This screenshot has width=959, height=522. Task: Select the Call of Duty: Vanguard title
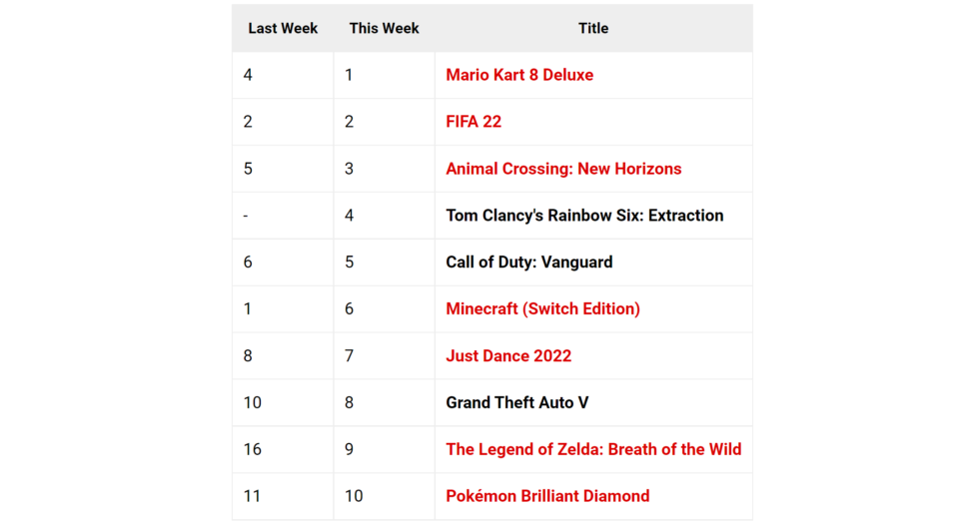click(x=529, y=262)
